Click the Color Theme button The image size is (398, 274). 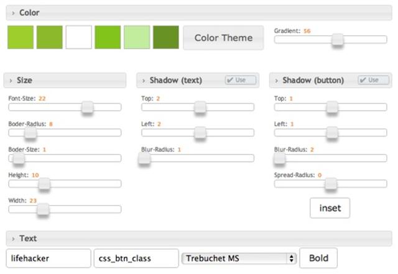point(223,38)
